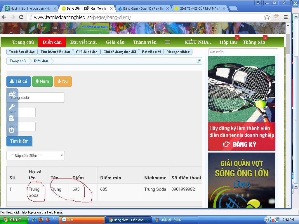Bookmark this page with the star icon
This screenshot has width=299, height=224.
(x=267, y=17)
